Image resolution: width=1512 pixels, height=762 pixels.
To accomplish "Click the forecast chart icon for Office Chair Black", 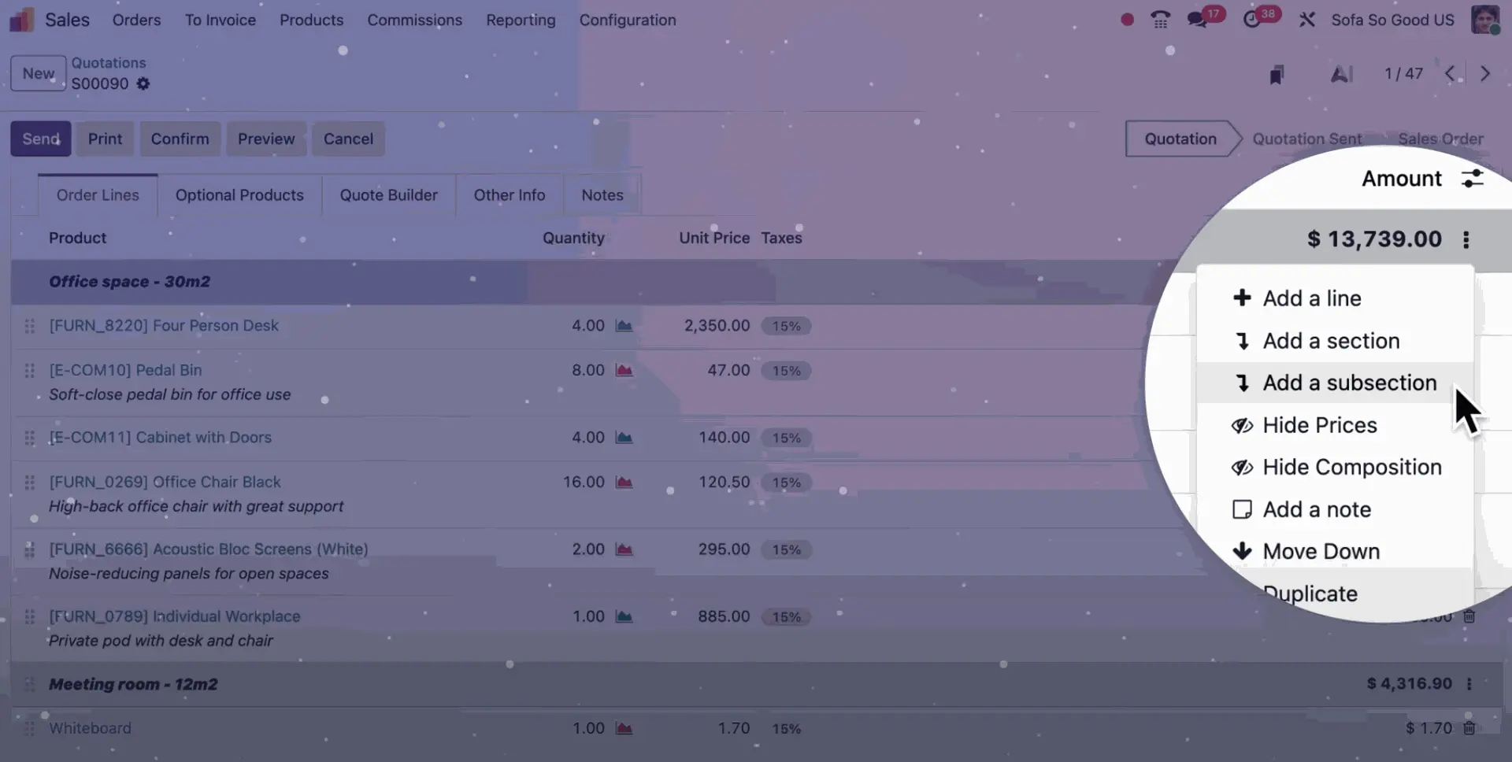I will pyautogui.click(x=624, y=482).
